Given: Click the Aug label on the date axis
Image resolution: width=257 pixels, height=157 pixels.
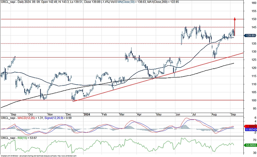Looking at the screenshot, I should point(214,115).
